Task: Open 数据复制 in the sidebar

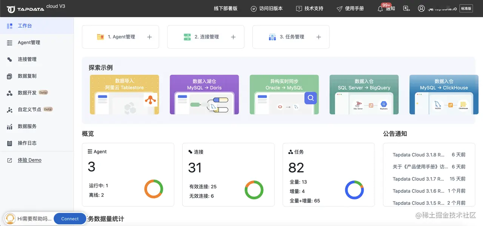Action: (37, 76)
